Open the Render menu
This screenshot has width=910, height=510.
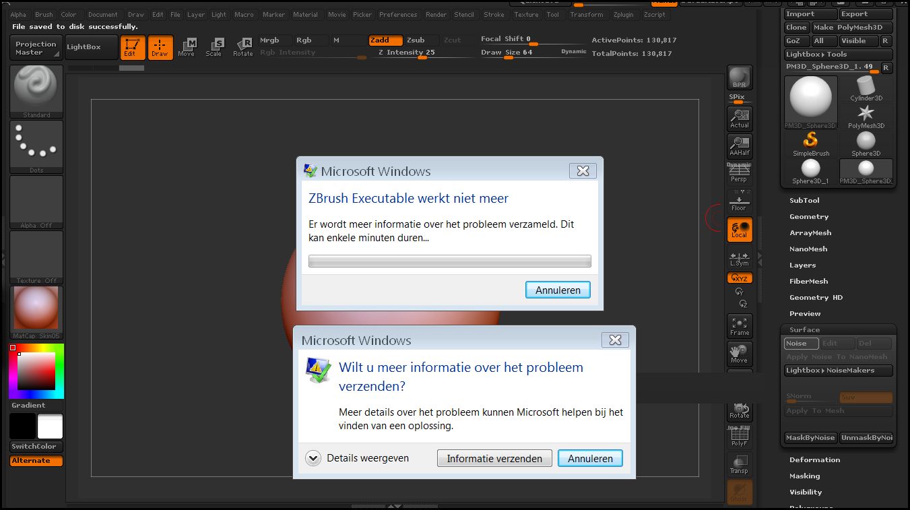click(x=436, y=15)
